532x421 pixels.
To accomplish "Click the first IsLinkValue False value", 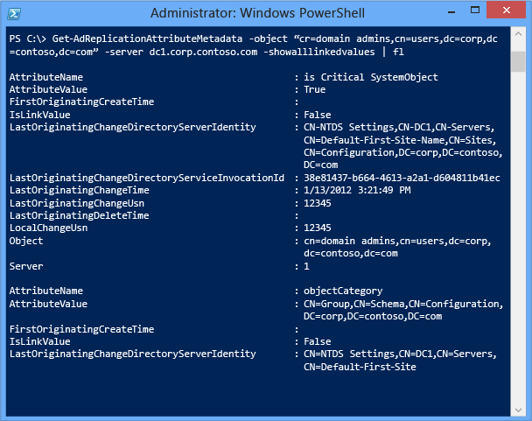I will click(319, 115).
